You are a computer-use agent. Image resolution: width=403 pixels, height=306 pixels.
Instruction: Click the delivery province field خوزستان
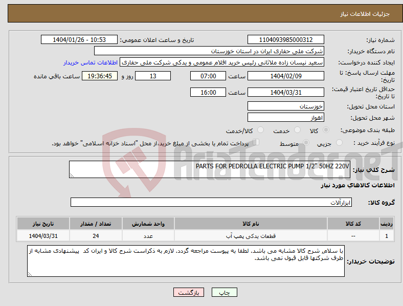(285, 106)
